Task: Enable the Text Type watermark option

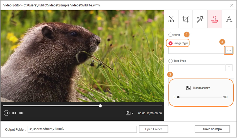Action: 170,61
